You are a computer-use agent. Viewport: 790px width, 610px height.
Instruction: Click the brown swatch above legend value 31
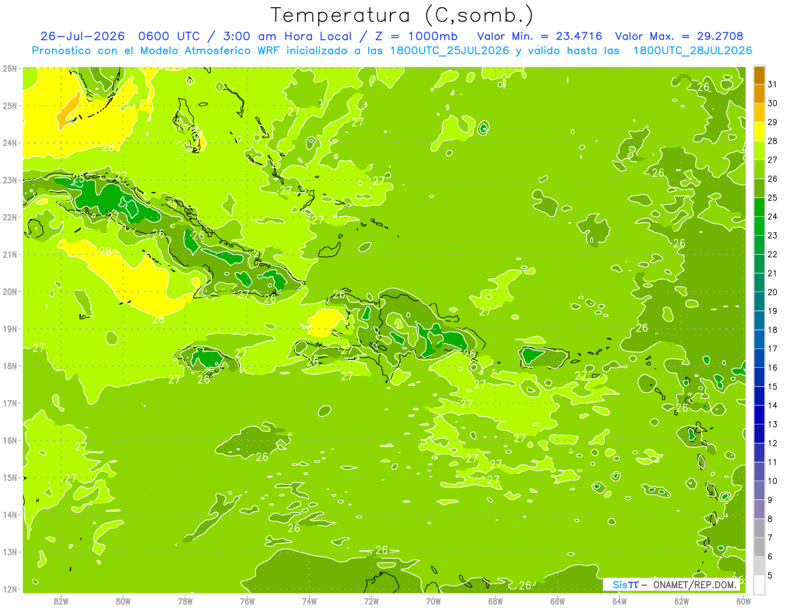(759, 75)
